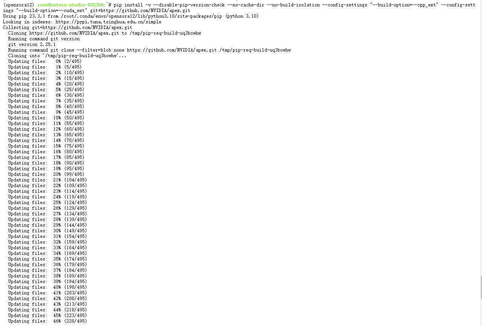Click the (opensora12) environment label
This screenshot has height=329, width=482.
[x=19, y=5]
